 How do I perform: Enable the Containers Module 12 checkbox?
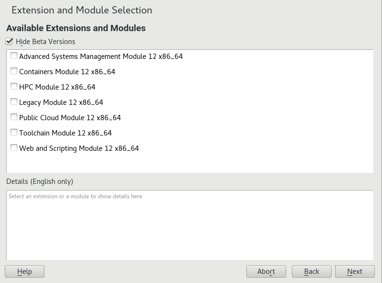click(14, 71)
